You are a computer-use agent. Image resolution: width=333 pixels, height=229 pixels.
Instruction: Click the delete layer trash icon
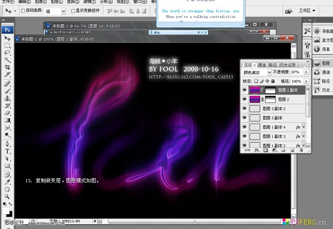click(301, 150)
